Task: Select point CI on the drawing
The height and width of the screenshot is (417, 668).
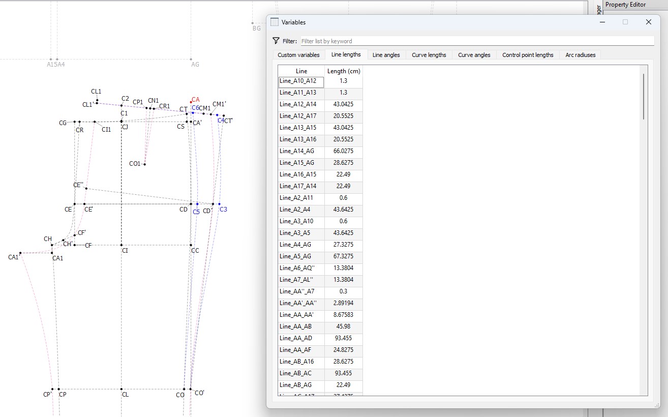Action: click(x=122, y=245)
